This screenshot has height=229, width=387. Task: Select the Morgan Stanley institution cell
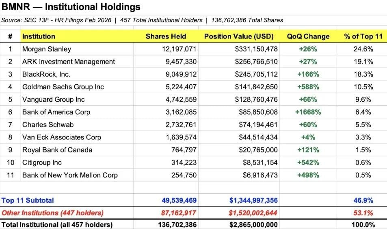pos(47,49)
